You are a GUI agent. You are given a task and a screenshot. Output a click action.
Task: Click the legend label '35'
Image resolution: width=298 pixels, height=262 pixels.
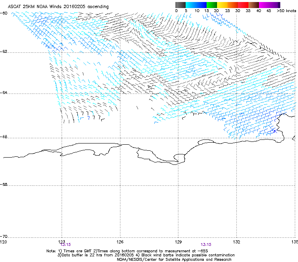(x=248, y=11)
